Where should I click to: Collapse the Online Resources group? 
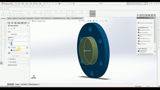(151, 49)
